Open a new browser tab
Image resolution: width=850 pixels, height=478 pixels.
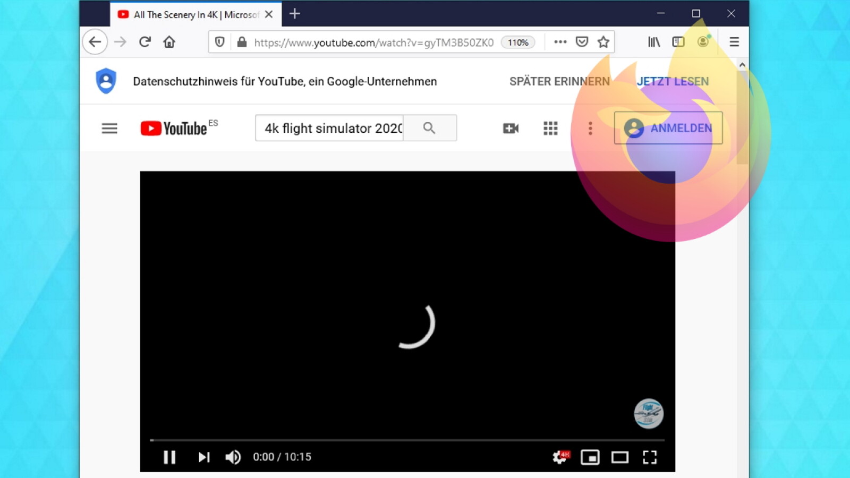(x=295, y=14)
